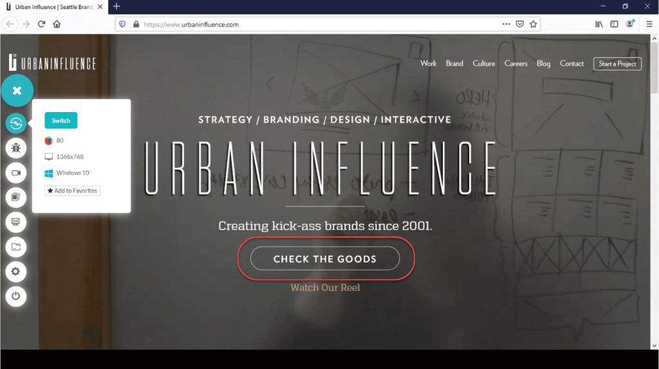The image size is (659, 369).
Task: Open a new tab with the plus button
Action: click(x=116, y=6)
